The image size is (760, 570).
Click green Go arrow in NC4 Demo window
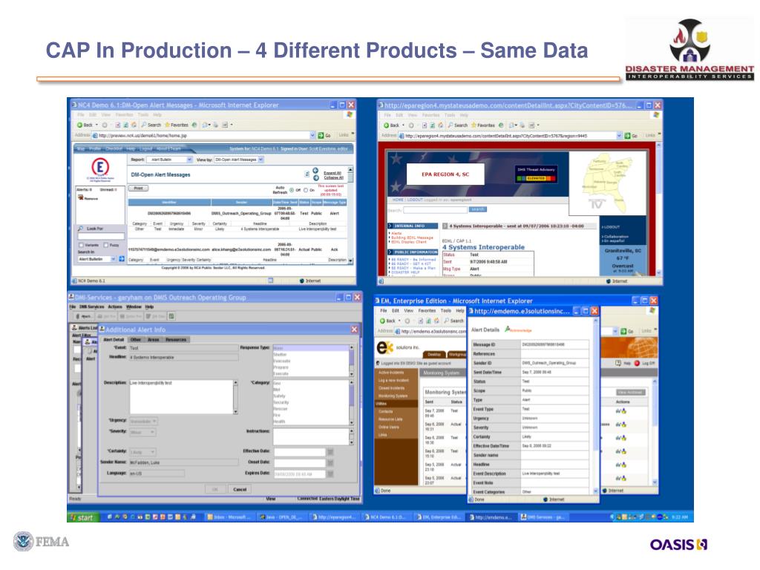(x=321, y=136)
